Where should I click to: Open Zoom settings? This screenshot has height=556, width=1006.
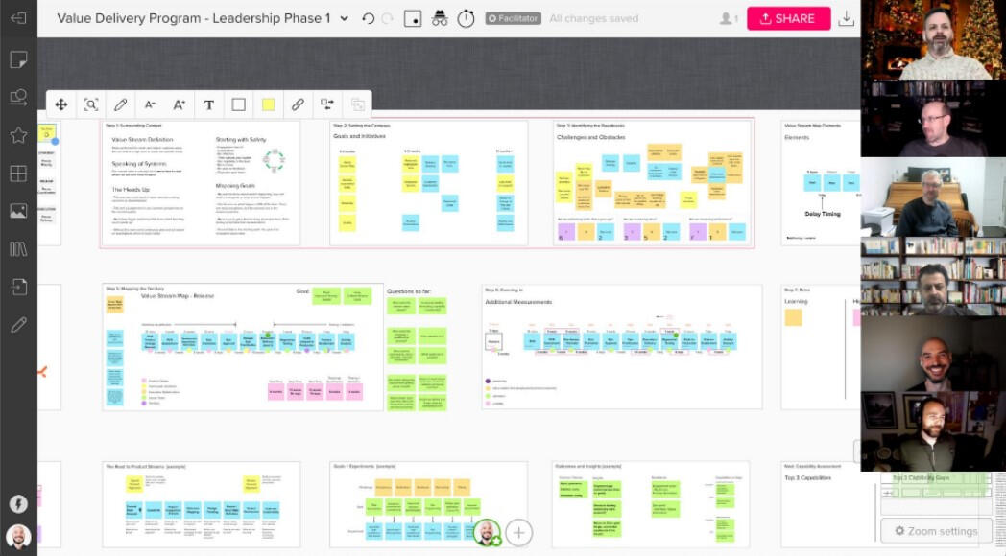pyautogui.click(x=936, y=530)
